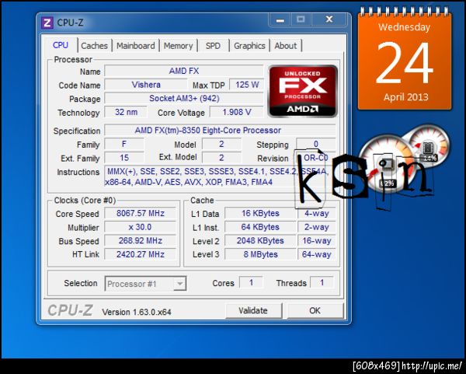Click the CPU-Z purple Z title icon
Screen dimensions: 466x374
(x=47, y=23)
